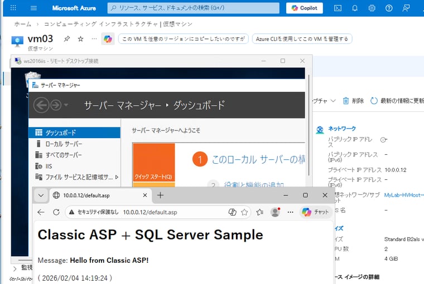Focus the Azure resource search box
Screen dimensions: 424x284
click(x=194, y=8)
